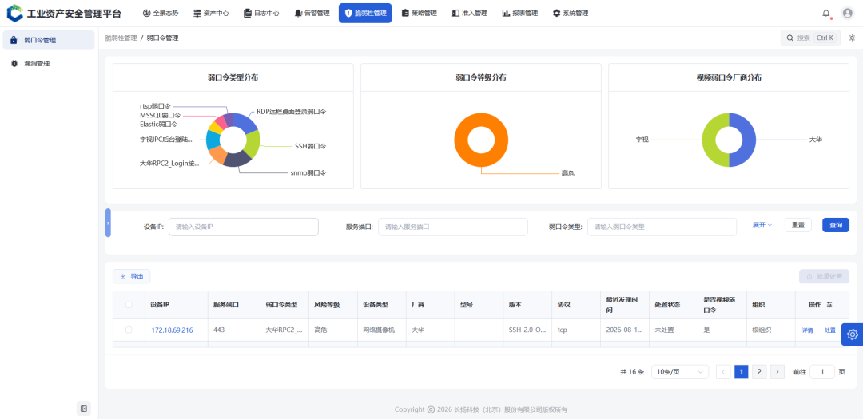Click 脆弱性管理 in the breadcrumb
863x419 pixels.
[121, 38]
